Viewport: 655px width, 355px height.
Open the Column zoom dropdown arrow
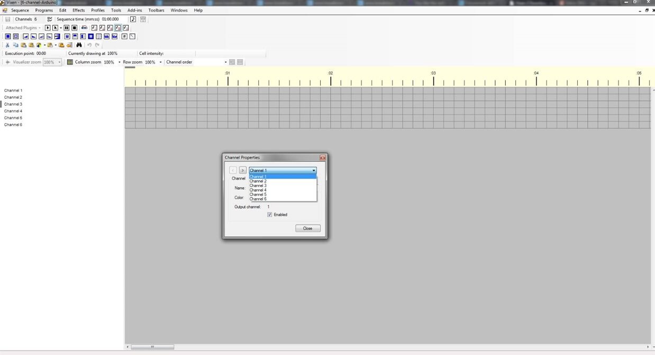pyautogui.click(x=120, y=62)
